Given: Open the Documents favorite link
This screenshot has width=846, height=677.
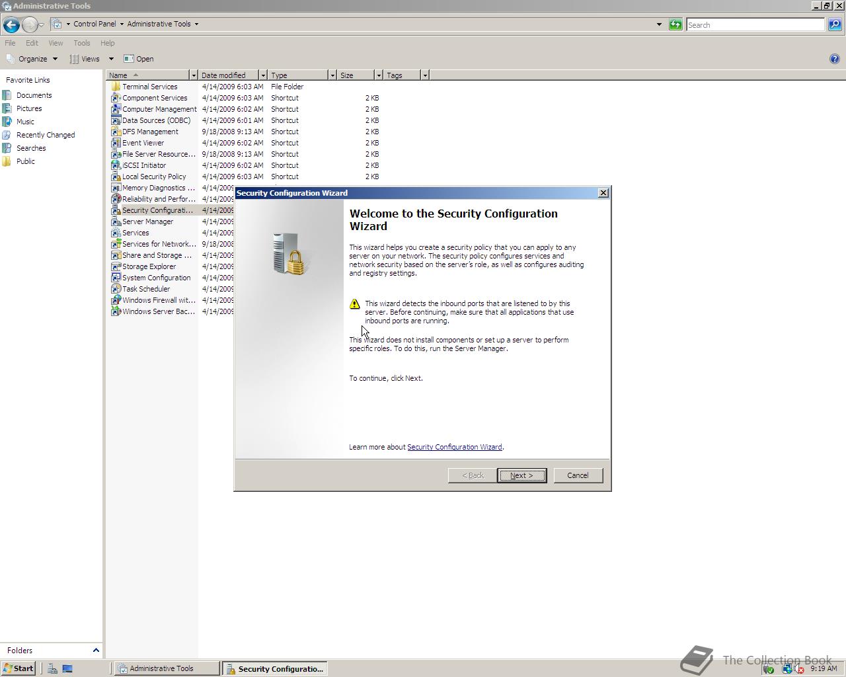Looking at the screenshot, I should (x=34, y=95).
